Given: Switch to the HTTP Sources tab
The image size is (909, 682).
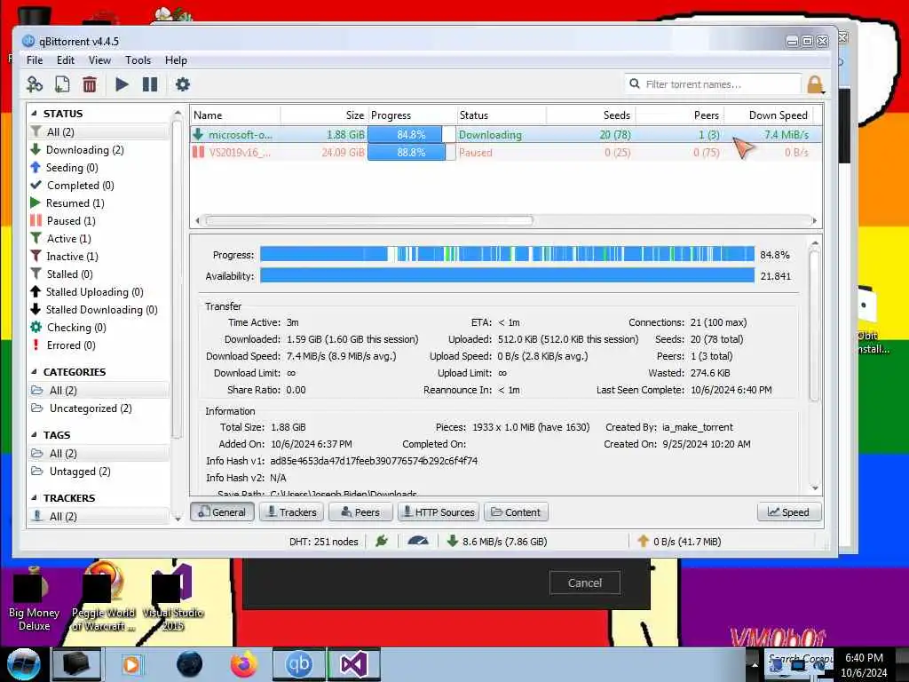Looking at the screenshot, I should (439, 512).
